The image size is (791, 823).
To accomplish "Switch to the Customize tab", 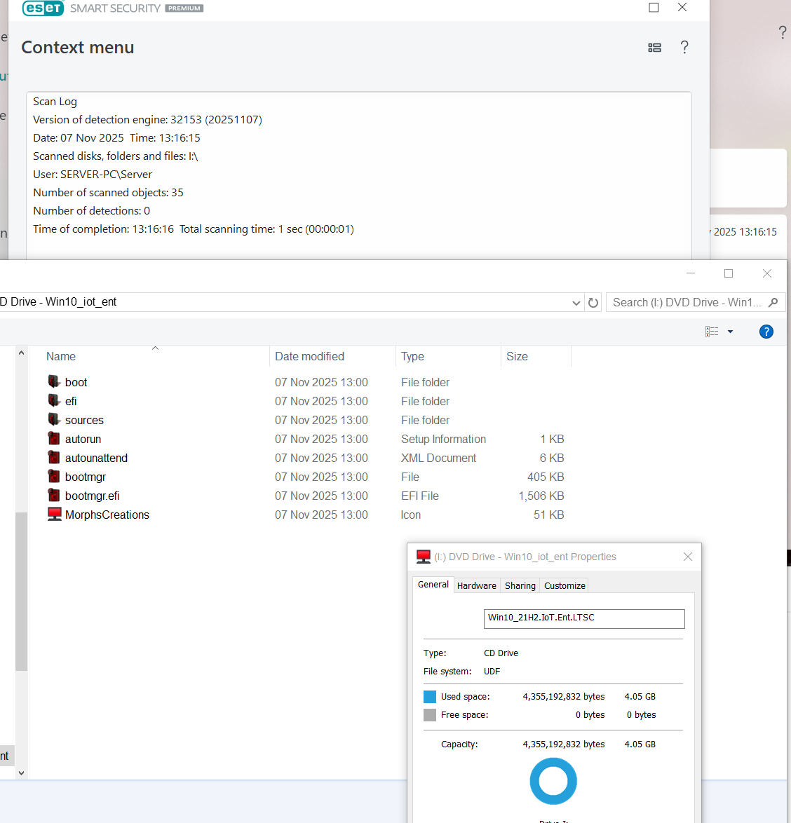I will point(564,586).
